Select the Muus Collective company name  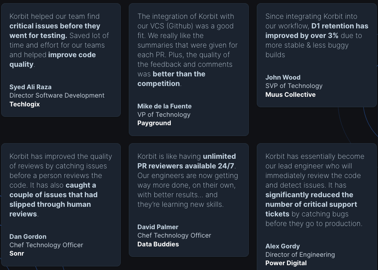coord(290,94)
